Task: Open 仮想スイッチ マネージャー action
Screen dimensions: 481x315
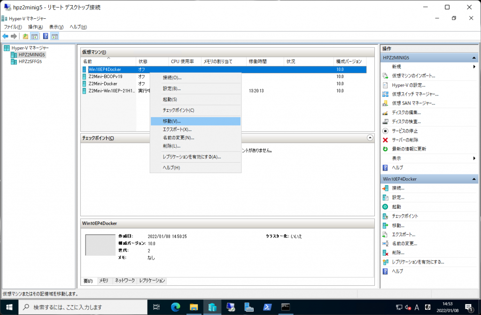Action: coord(415,94)
